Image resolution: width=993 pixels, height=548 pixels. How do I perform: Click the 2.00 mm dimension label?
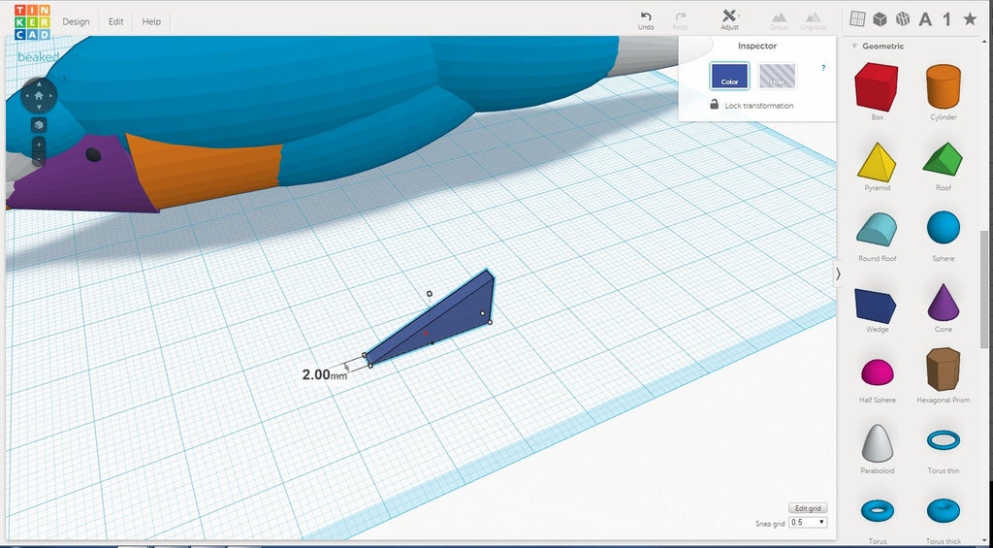pos(324,374)
